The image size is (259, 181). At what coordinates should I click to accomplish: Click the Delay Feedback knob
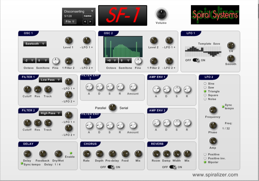43,154
